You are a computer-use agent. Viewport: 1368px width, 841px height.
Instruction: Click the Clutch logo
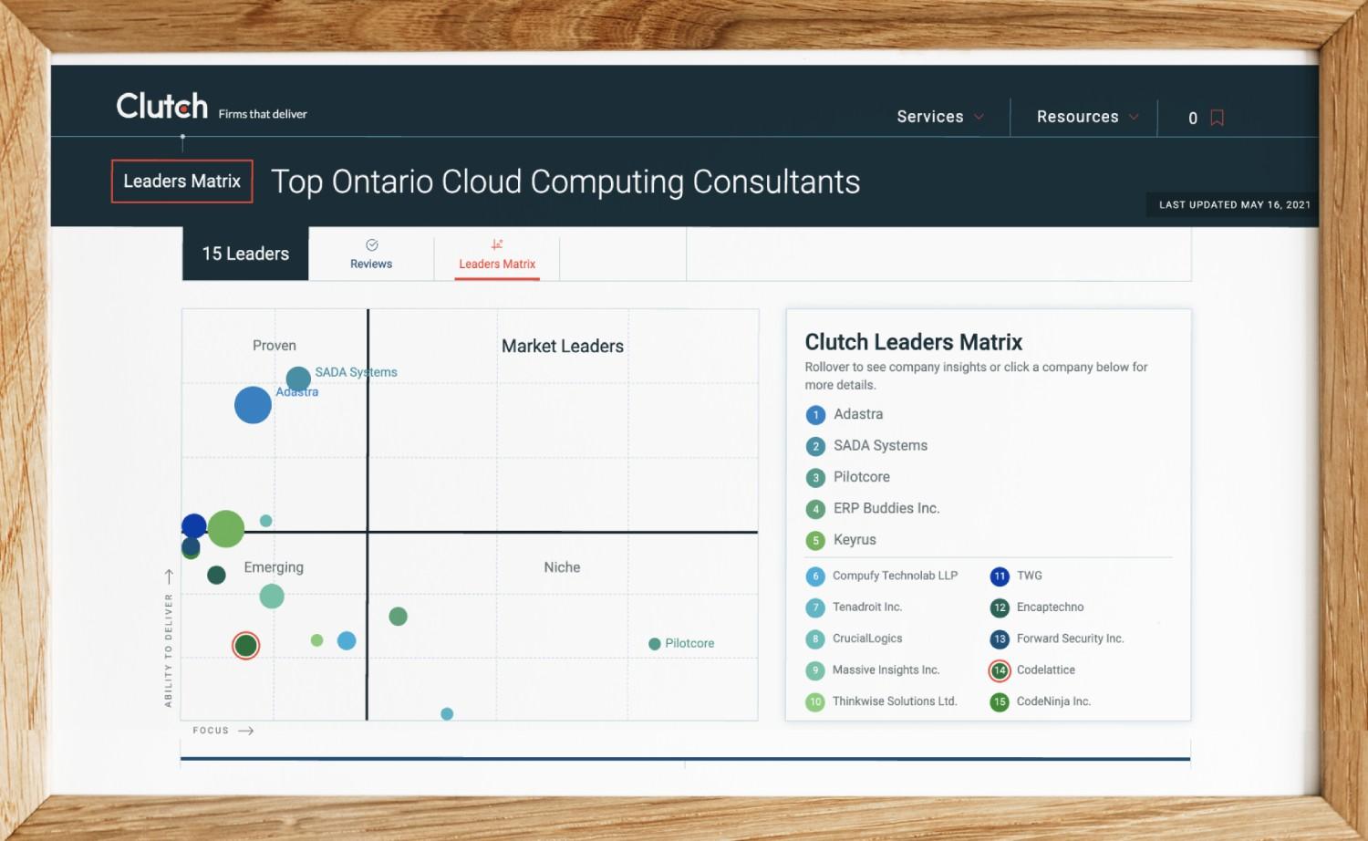(161, 106)
